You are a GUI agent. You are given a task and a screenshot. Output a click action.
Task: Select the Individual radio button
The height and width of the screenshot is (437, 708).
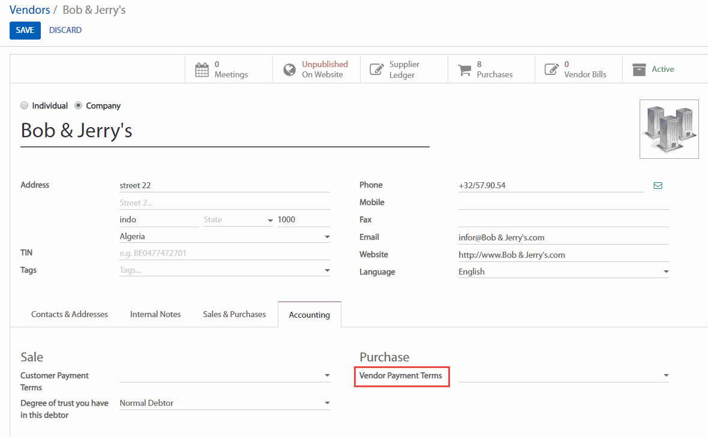[x=25, y=106]
